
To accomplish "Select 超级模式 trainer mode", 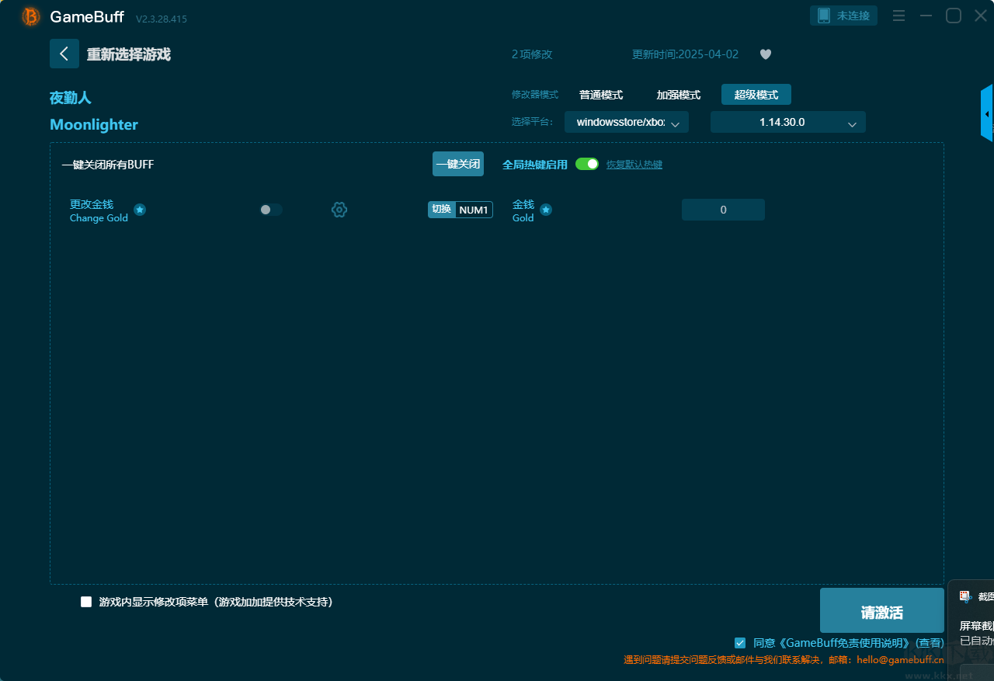I will [756, 95].
